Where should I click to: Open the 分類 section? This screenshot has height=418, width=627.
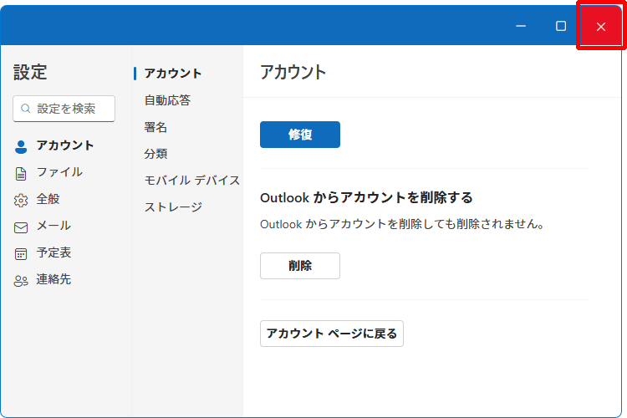155,154
